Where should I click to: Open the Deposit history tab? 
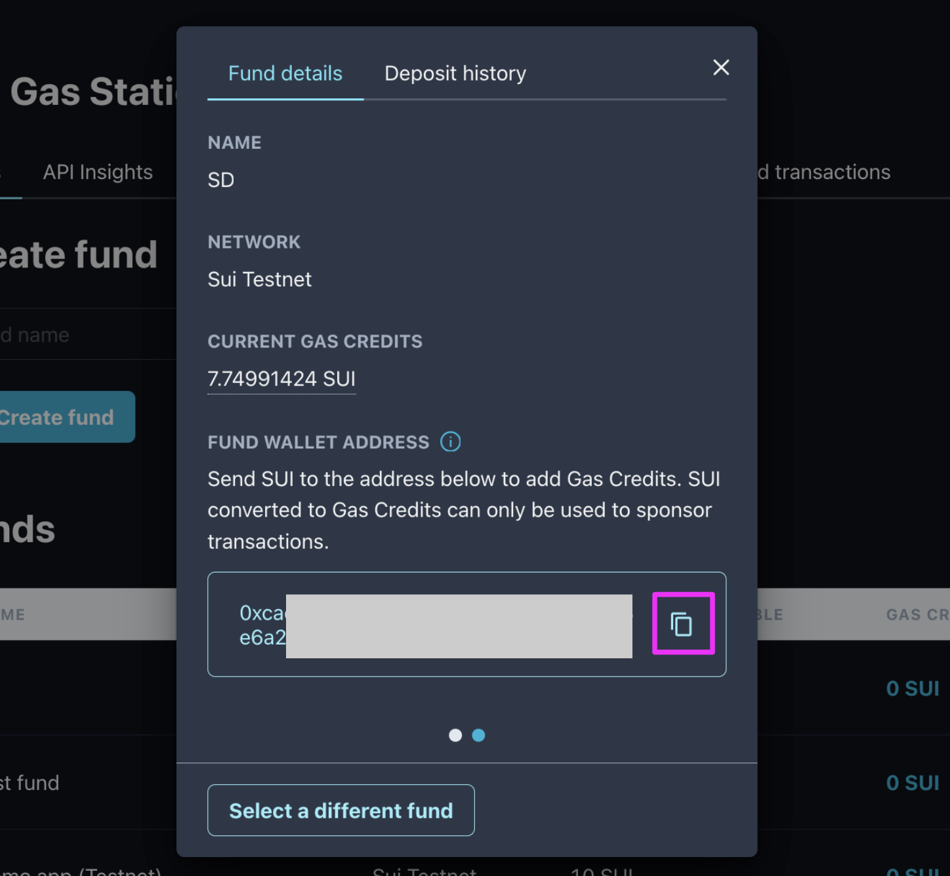coord(455,73)
